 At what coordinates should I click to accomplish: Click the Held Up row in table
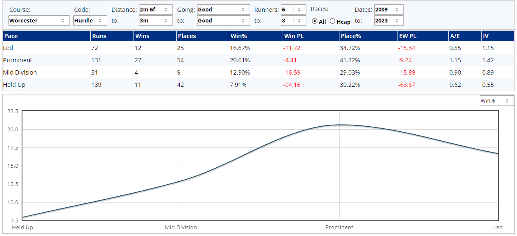pos(14,85)
